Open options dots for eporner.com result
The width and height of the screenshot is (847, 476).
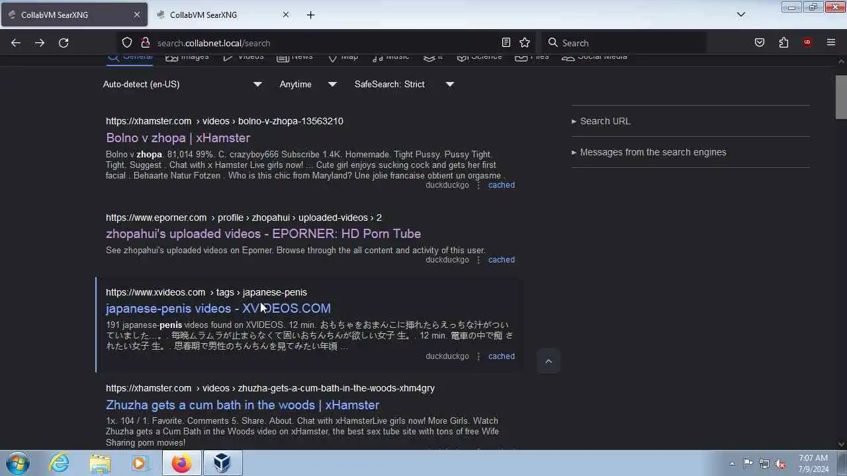478,260
